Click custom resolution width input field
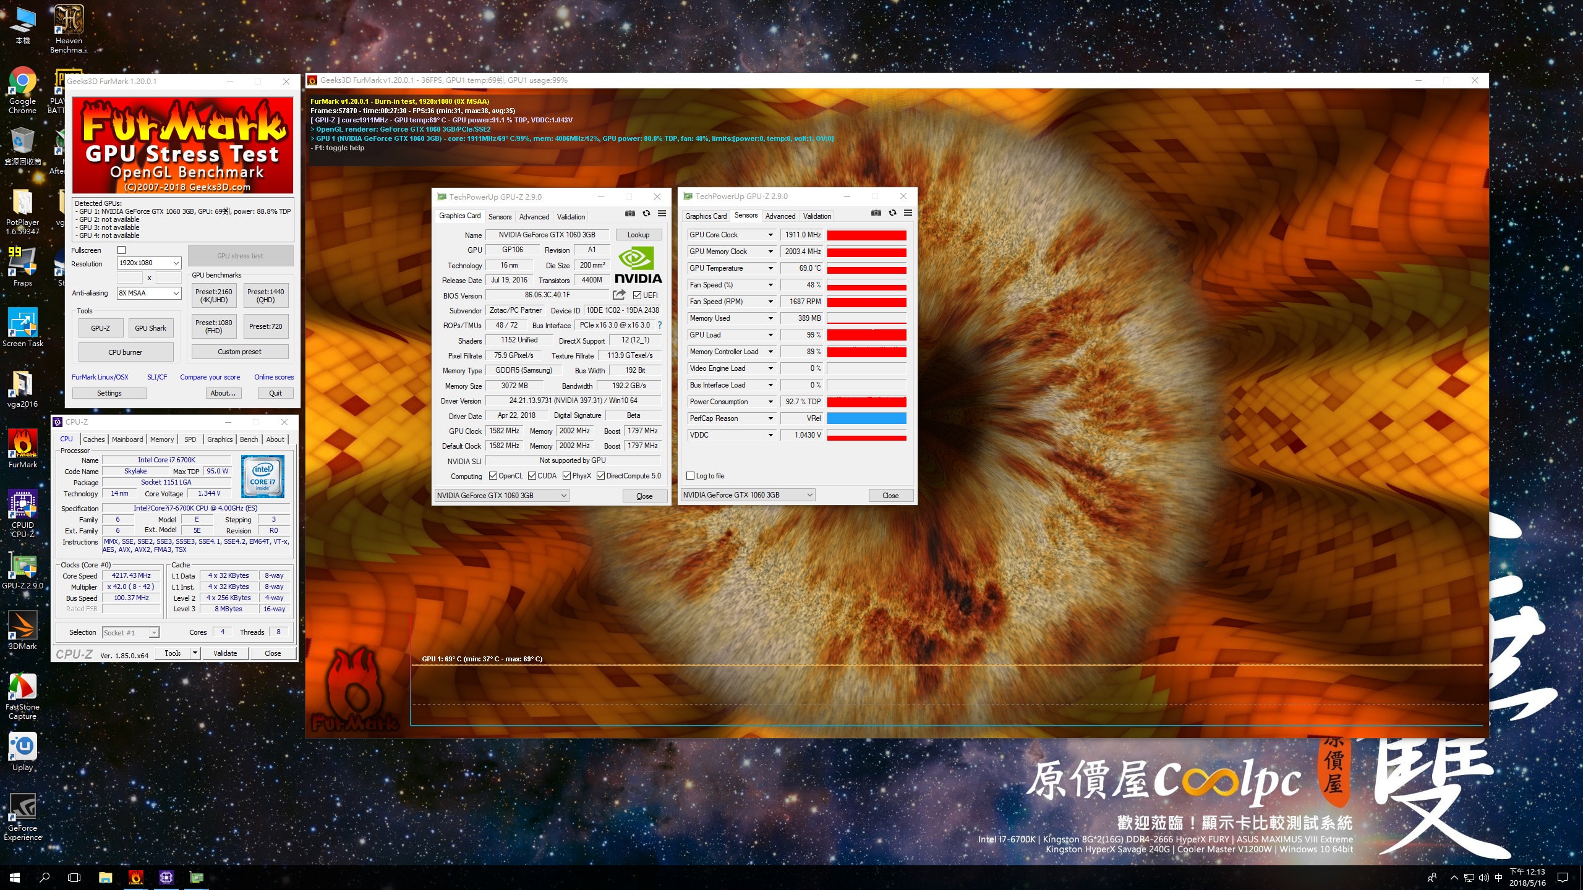The height and width of the screenshot is (890, 1583). (130, 278)
